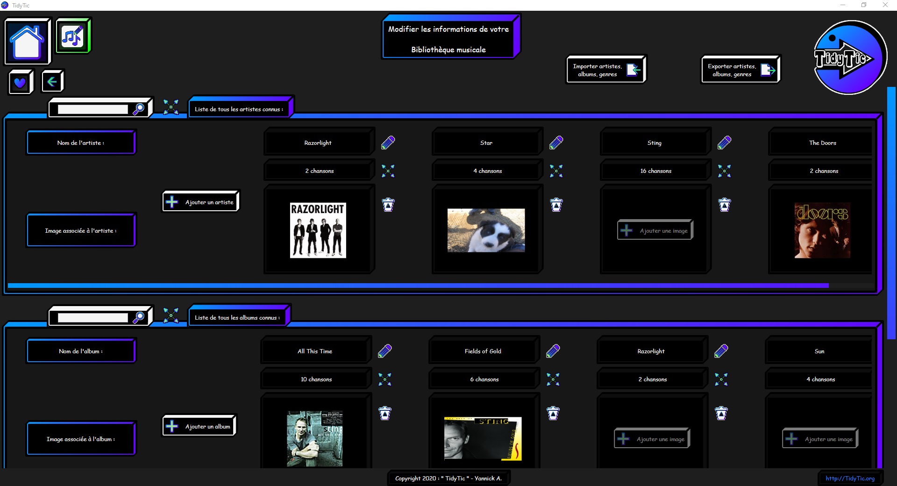Add image for Razorlight album
The image size is (897, 486).
[652, 439]
